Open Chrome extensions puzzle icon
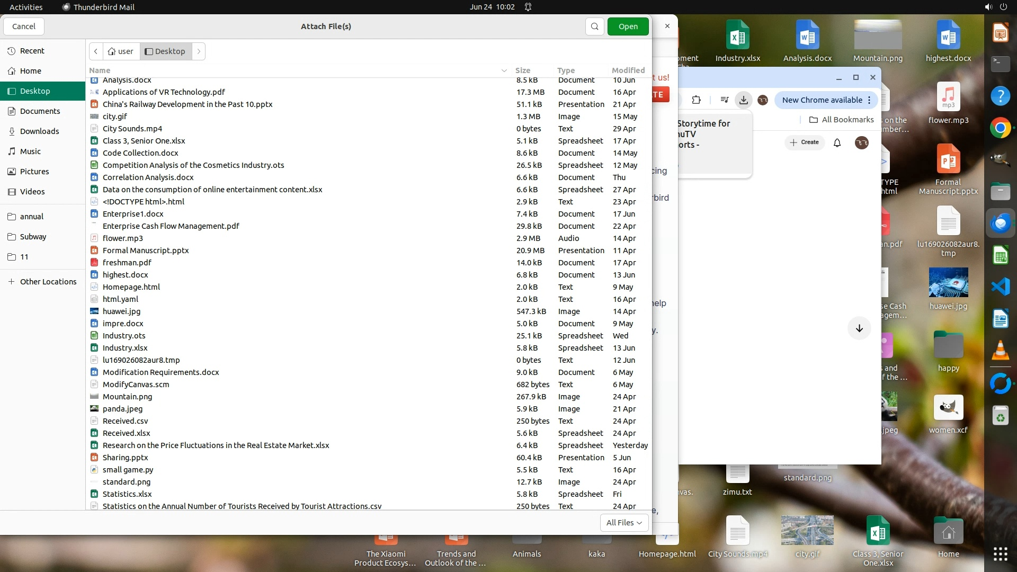Image resolution: width=1017 pixels, height=572 pixels. [x=697, y=100]
